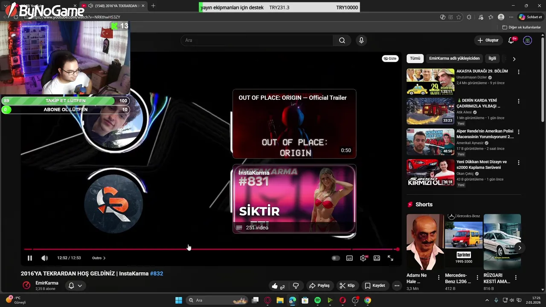The height and width of the screenshot is (307, 546).
Task: Click the Gizle hide end-screen button
Action: click(390, 58)
